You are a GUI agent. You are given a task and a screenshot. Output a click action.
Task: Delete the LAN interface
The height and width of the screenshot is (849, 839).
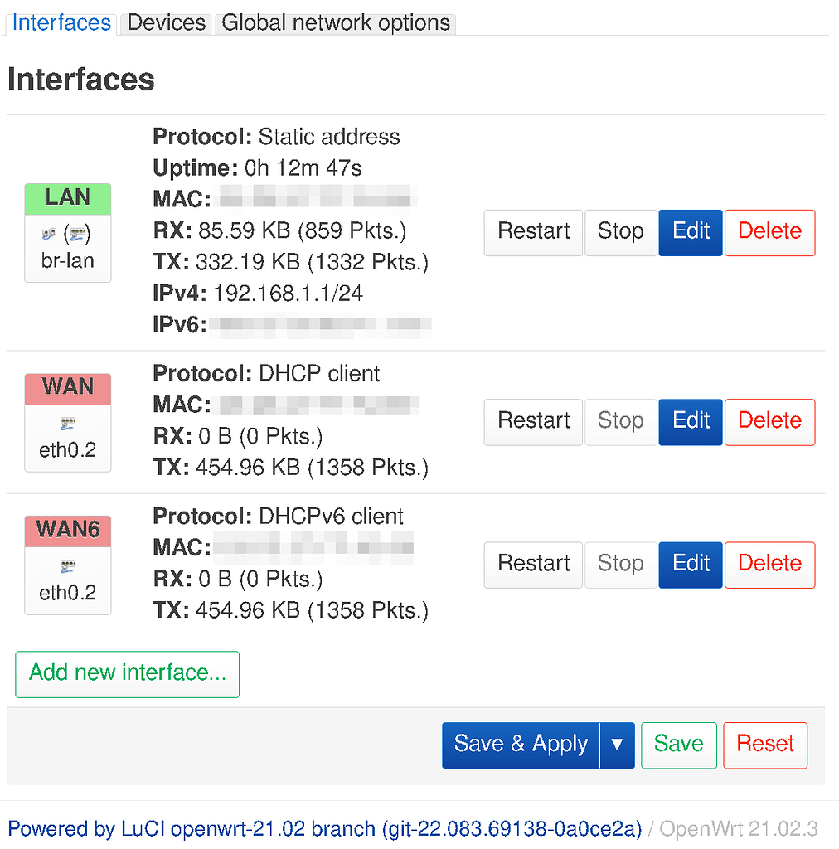(769, 233)
